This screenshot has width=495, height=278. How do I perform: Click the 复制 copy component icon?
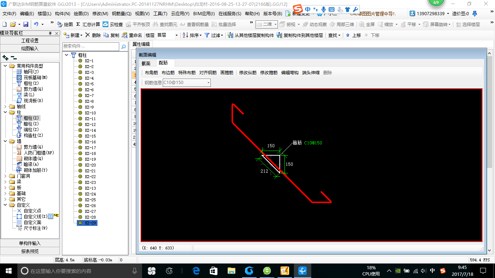click(106, 35)
